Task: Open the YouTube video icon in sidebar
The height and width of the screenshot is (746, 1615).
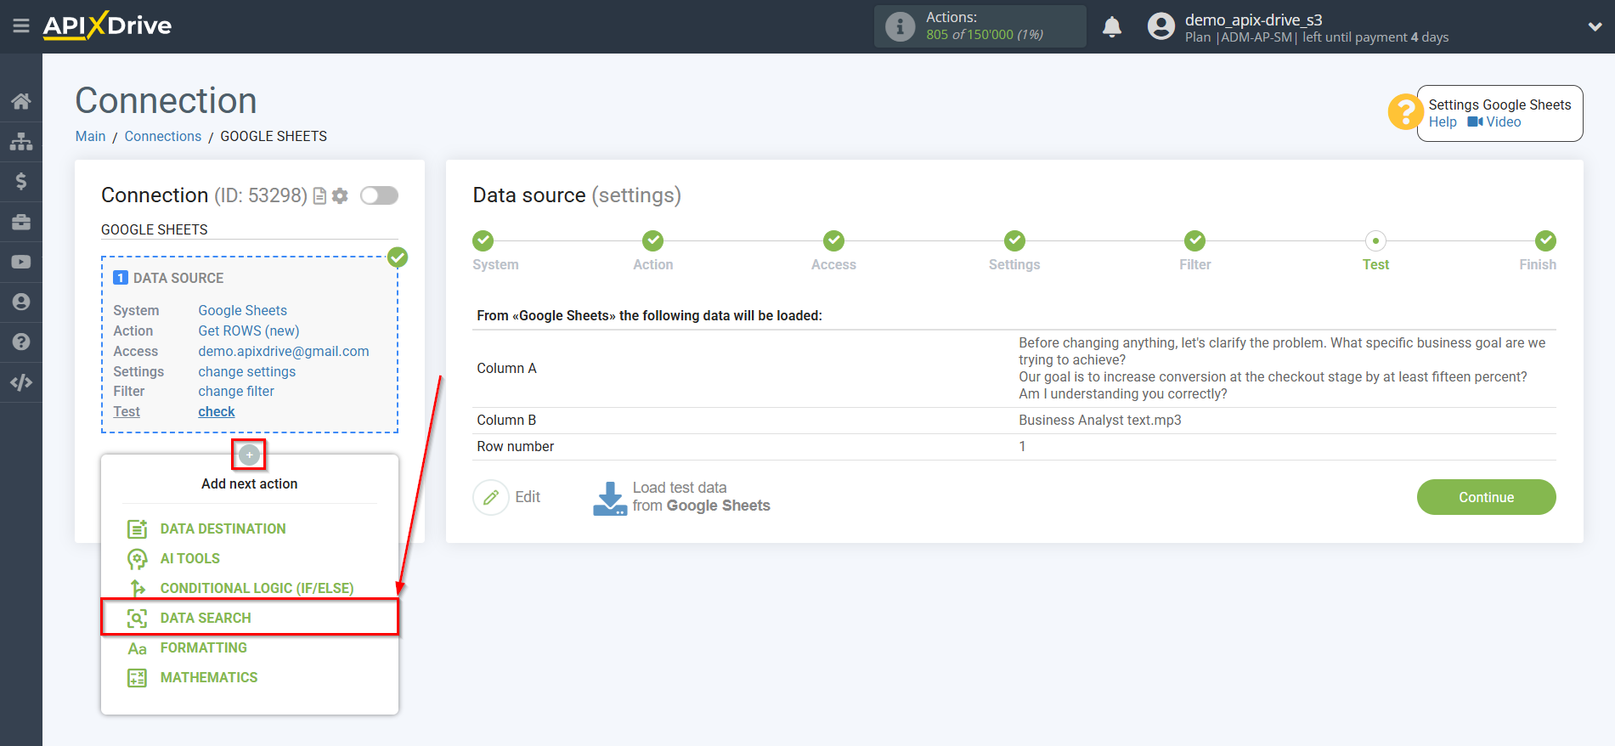Action: tap(21, 262)
